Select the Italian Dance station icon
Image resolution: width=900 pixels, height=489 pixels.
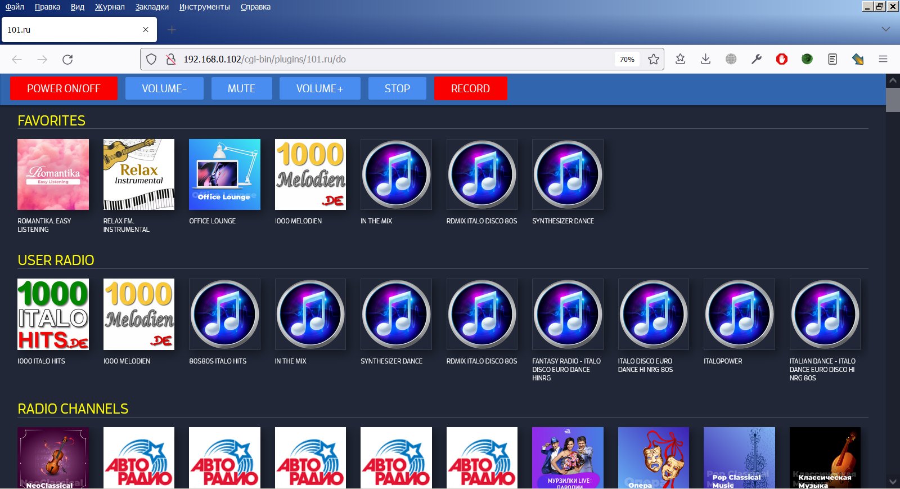[825, 314]
